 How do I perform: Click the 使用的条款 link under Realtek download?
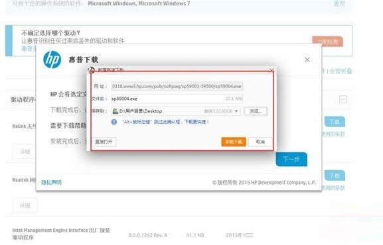pyautogui.click(x=333, y=188)
